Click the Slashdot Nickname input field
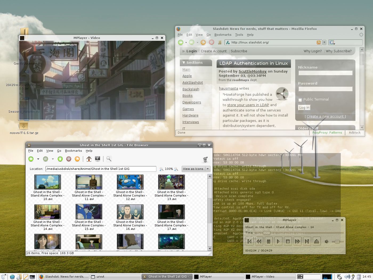The image size is (373, 280). [325, 73]
